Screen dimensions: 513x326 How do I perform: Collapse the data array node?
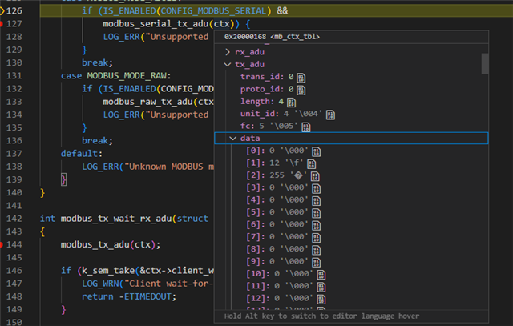coord(233,139)
